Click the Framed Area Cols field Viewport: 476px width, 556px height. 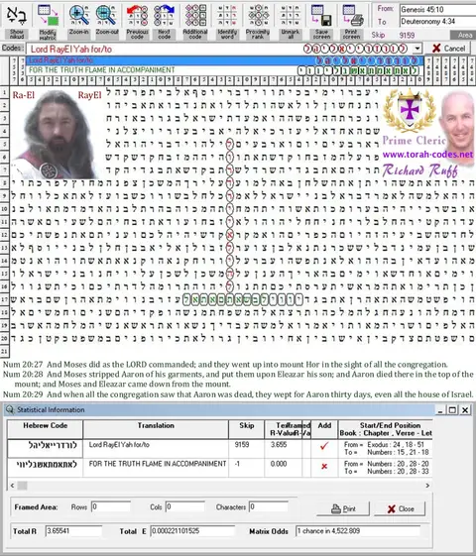tap(185, 506)
